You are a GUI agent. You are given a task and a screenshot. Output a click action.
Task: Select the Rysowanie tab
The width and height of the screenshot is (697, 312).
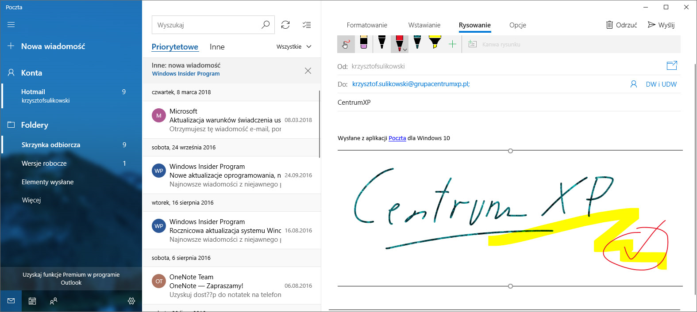tap(475, 25)
